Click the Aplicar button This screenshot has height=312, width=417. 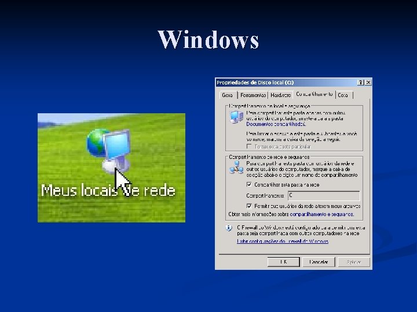[x=354, y=262]
